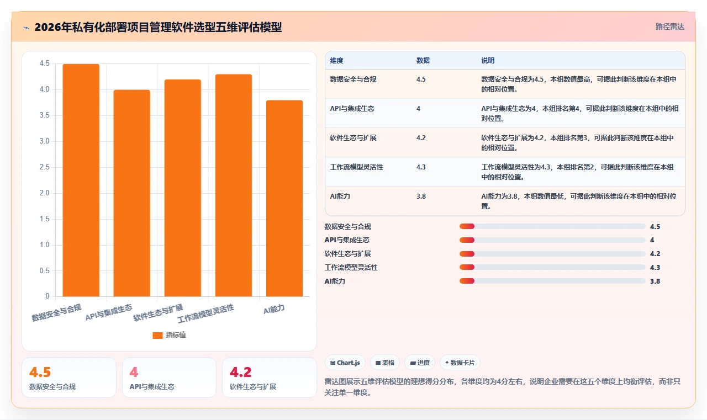Viewport: 707px width, 420px height.
Task: Click y-axis tick 4.5
Action: [44, 64]
